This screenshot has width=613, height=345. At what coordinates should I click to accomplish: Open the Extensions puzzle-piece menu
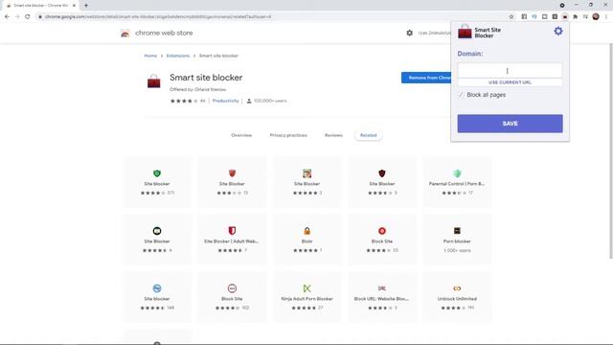coord(575,17)
